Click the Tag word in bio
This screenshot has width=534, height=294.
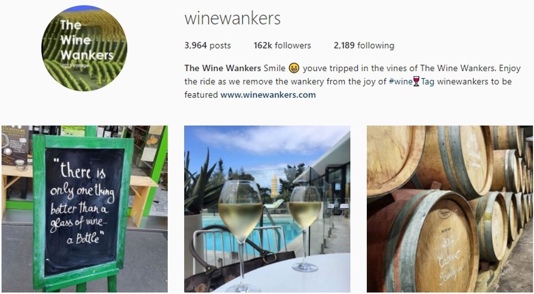427,81
